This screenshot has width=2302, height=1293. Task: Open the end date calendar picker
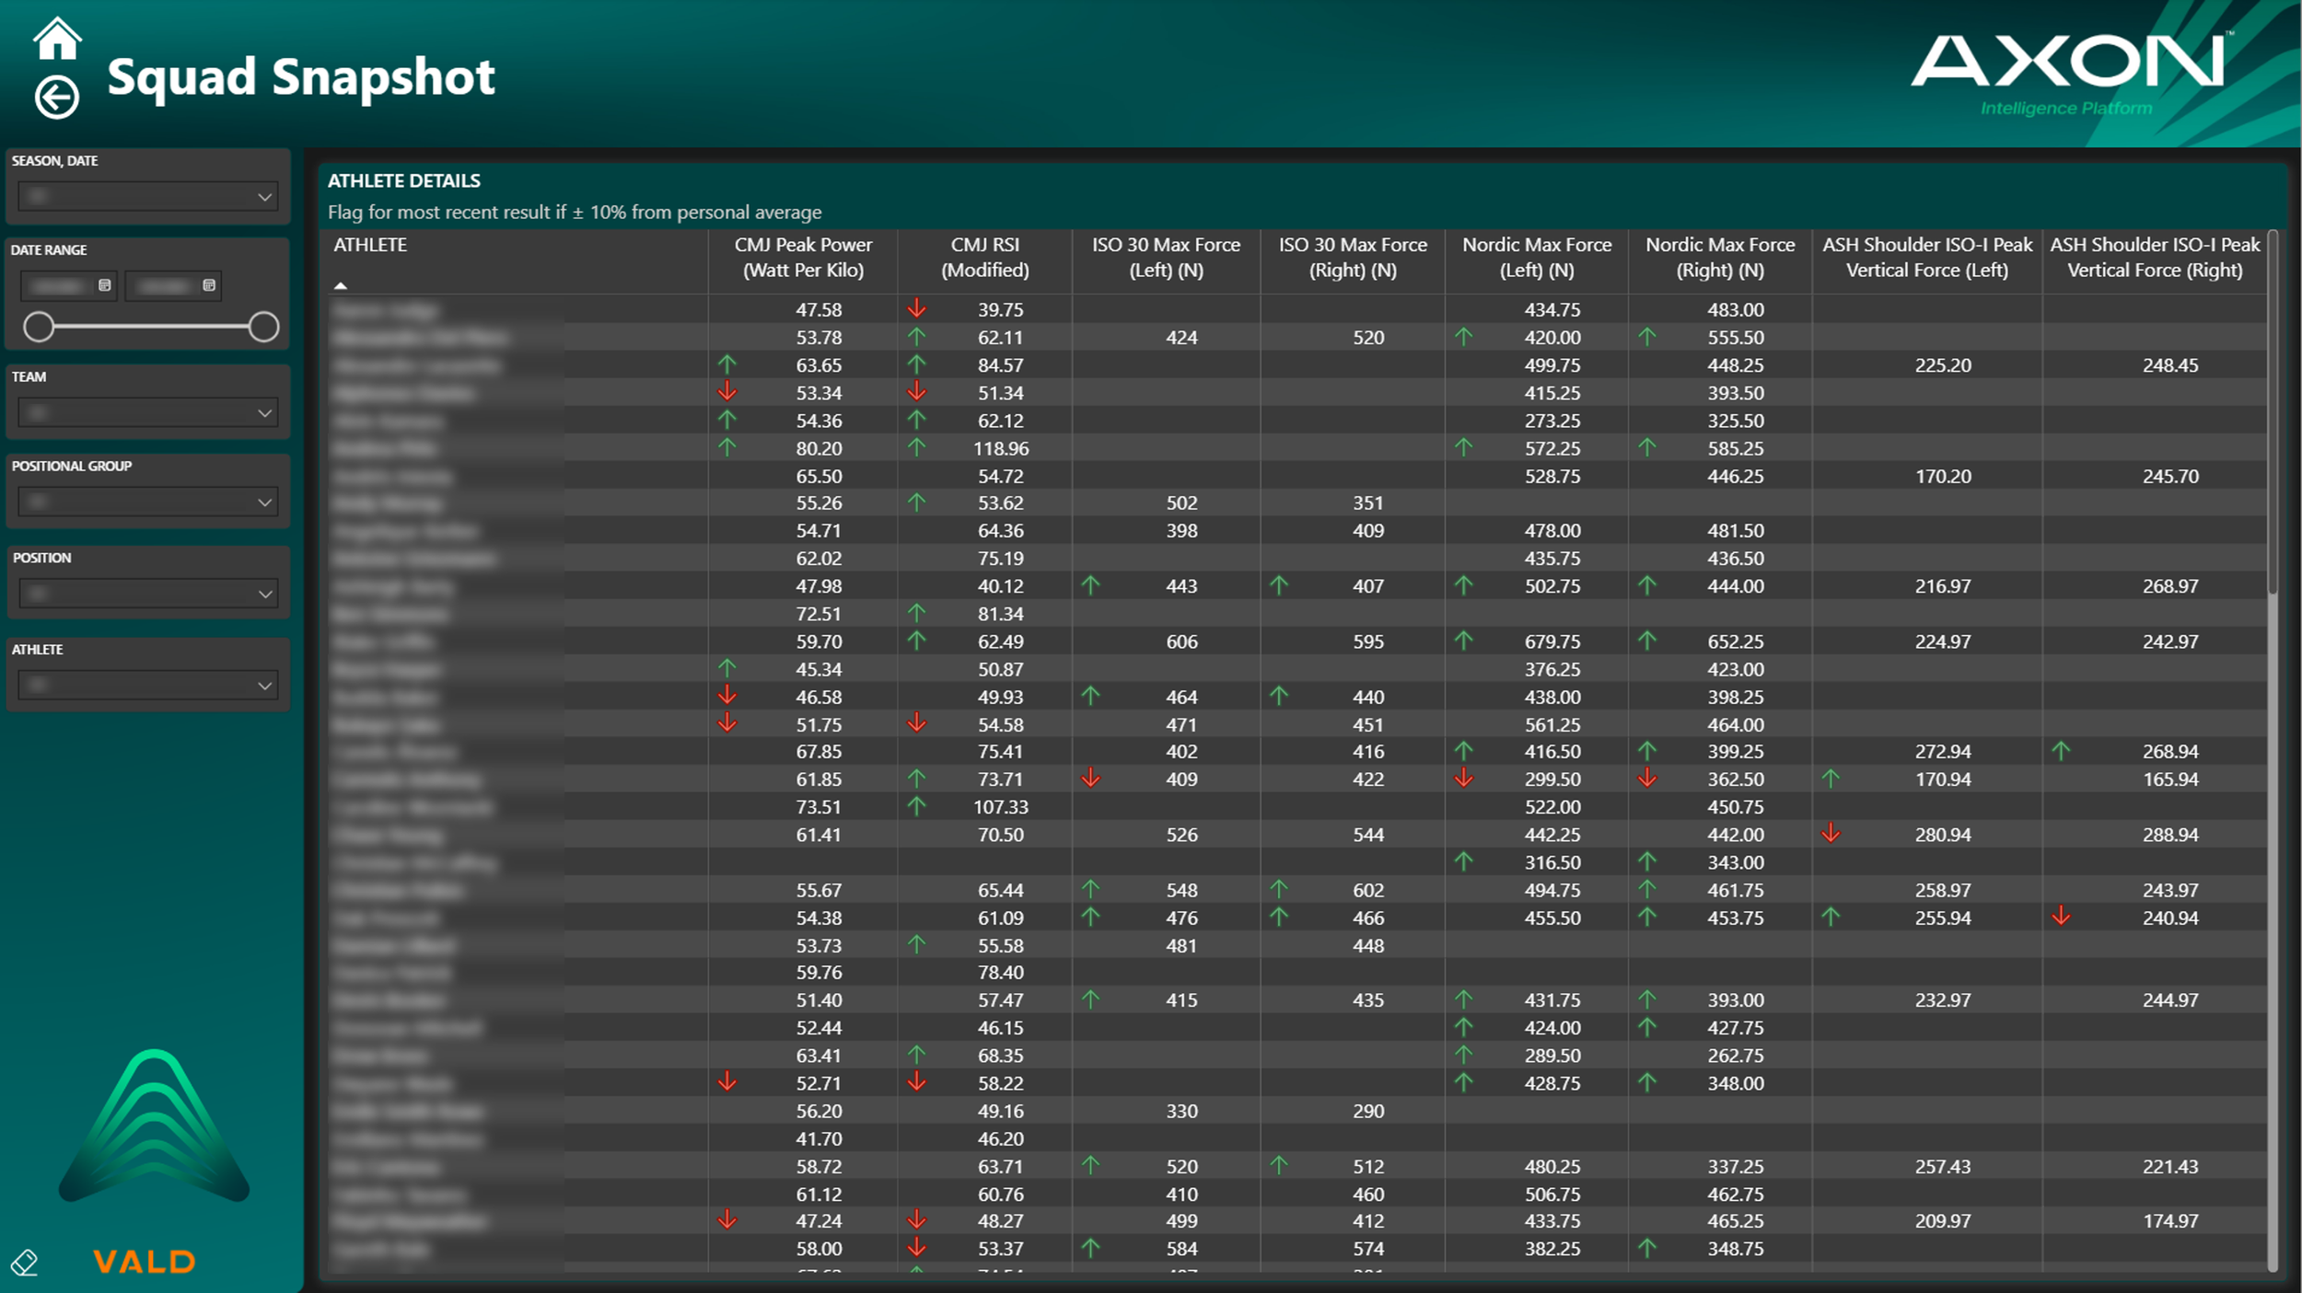tap(209, 285)
